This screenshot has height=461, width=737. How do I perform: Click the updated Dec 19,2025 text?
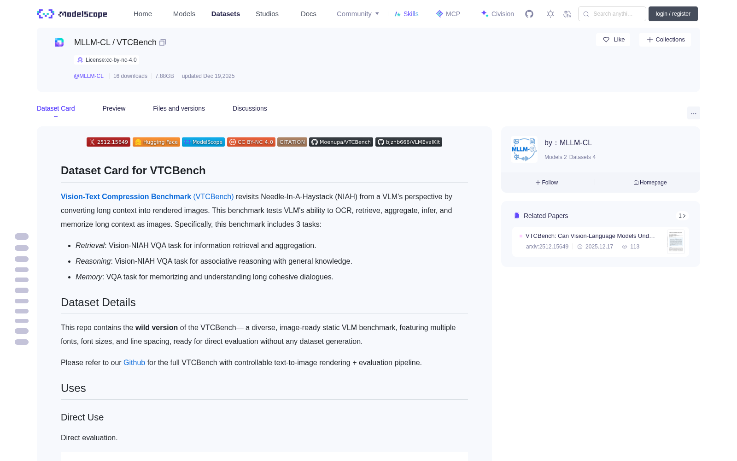point(208,76)
